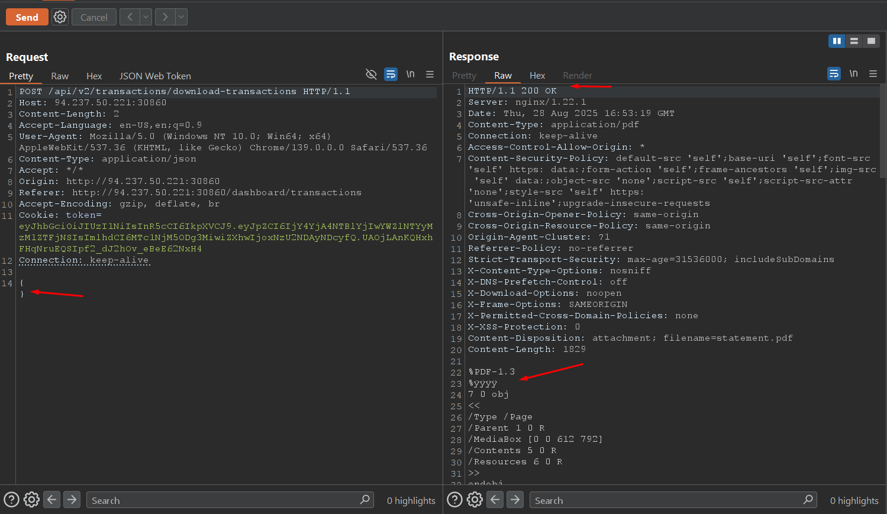The image size is (887, 514).
Task: Open Request panel hamburger menu
Action: coord(430,74)
